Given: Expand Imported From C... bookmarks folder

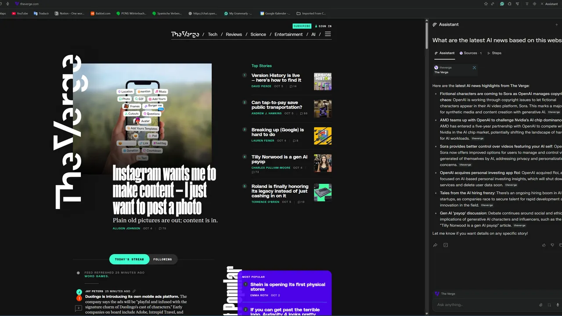Looking at the screenshot, I should click(x=311, y=13).
